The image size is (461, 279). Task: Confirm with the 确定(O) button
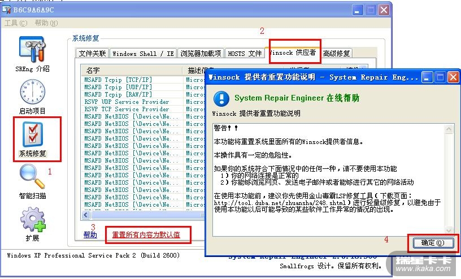pyautogui.click(x=433, y=243)
